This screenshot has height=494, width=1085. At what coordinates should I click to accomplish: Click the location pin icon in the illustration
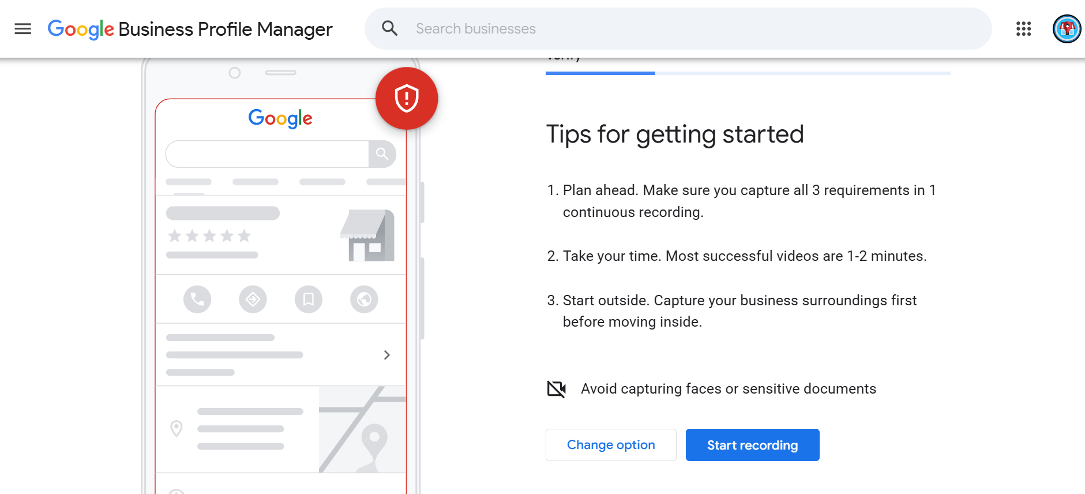[x=177, y=429]
